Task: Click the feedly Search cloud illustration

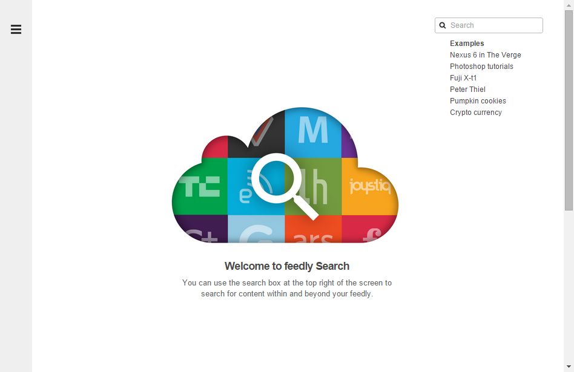Action: click(285, 175)
